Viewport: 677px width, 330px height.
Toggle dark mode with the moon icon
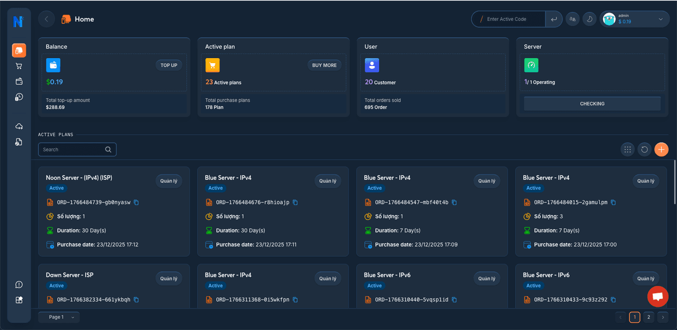(589, 19)
